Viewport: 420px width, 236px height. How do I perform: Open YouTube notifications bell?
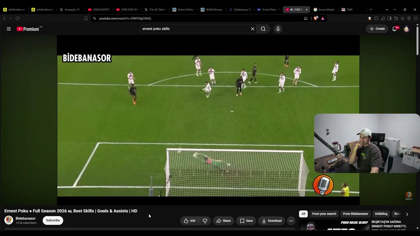[x=395, y=29]
